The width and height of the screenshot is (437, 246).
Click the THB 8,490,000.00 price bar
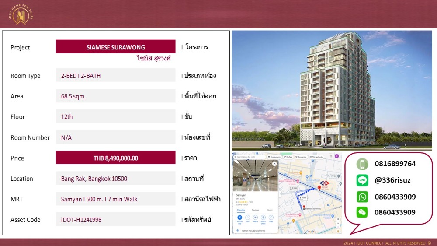point(116,158)
